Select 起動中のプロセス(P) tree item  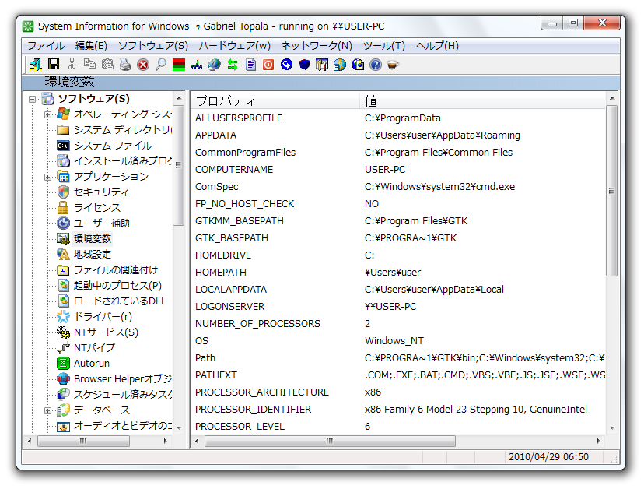[x=117, y=286]
